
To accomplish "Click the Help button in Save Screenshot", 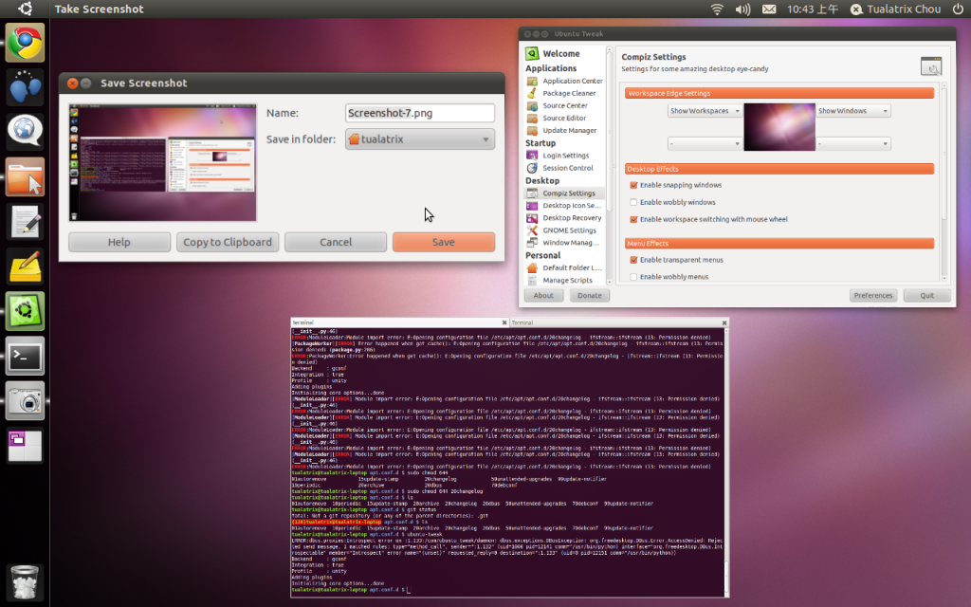I will [x=119, y=242].
